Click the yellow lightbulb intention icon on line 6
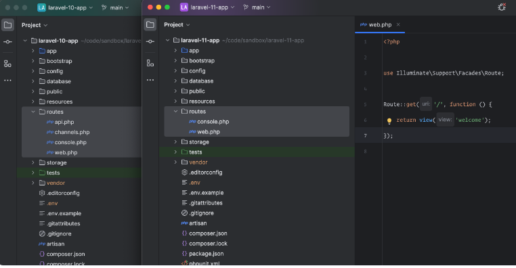 pyautogui.click(x=389, y=120)
